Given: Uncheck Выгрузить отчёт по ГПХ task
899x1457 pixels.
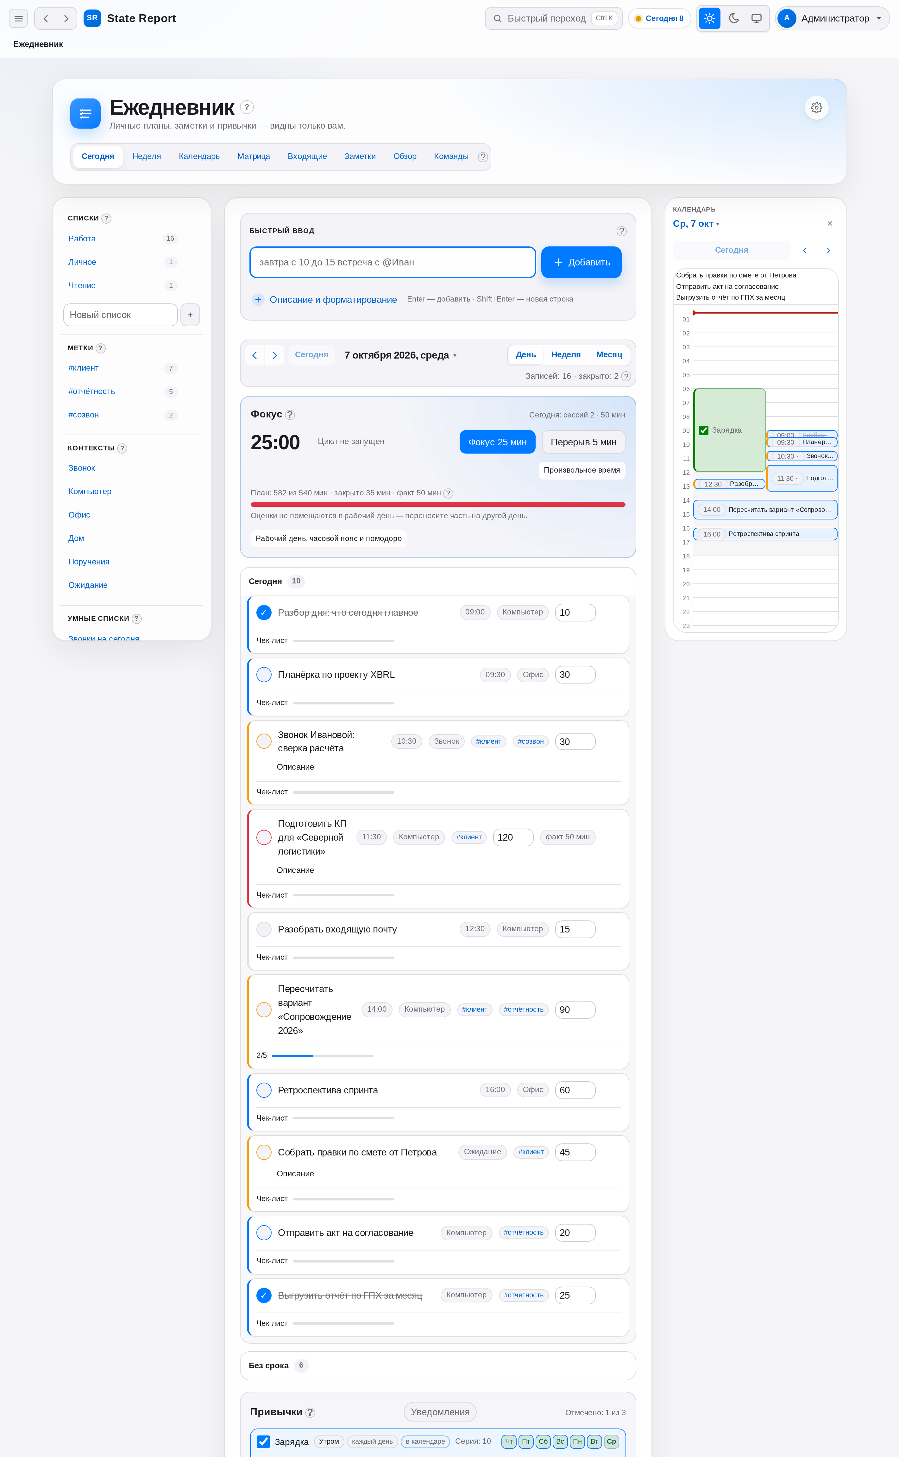Looking at the screenshot, I should pyautogui.click(x=264, y=1295).
